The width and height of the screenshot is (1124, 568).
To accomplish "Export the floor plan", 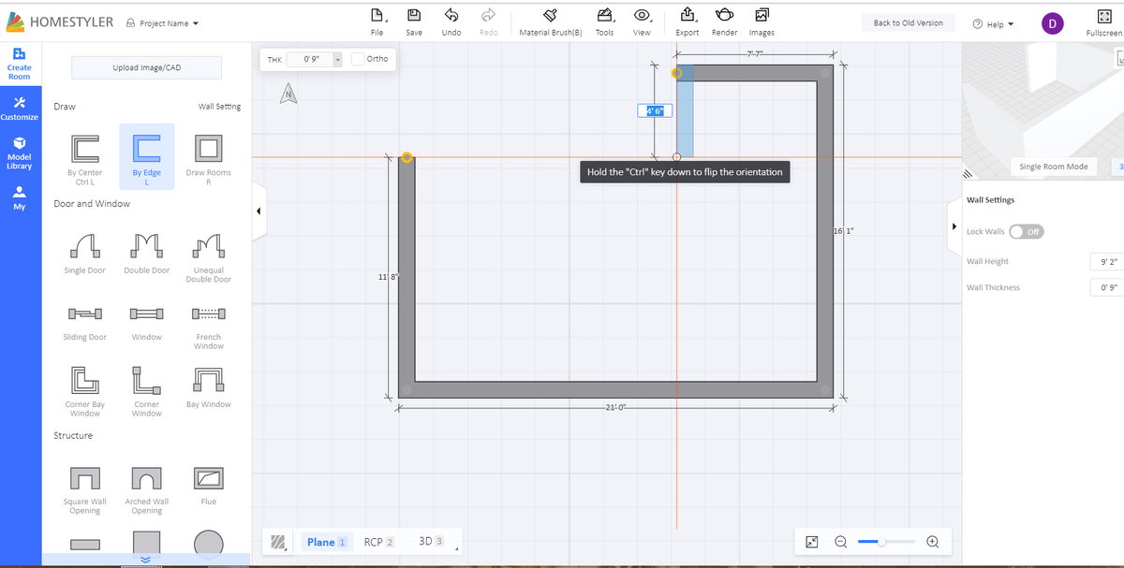I will point(688,15).
